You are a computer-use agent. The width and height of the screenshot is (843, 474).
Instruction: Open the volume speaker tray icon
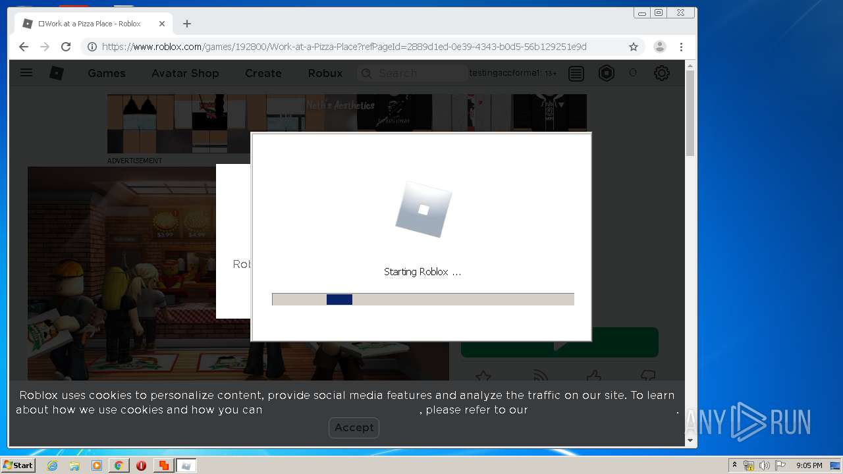click(x=764, y=465)
